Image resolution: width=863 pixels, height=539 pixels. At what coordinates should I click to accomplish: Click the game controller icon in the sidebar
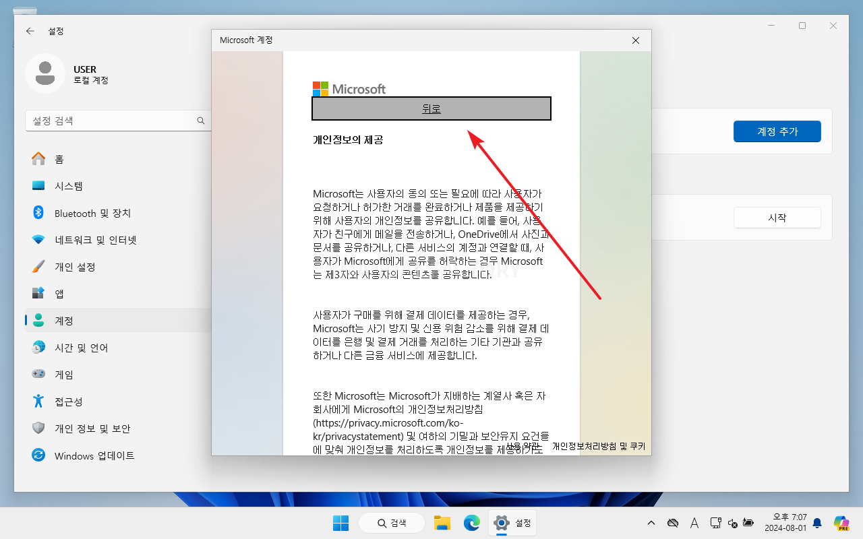38,375
